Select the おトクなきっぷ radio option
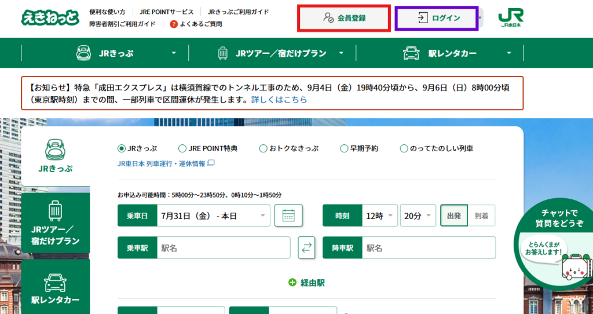 tap(263, 149)
